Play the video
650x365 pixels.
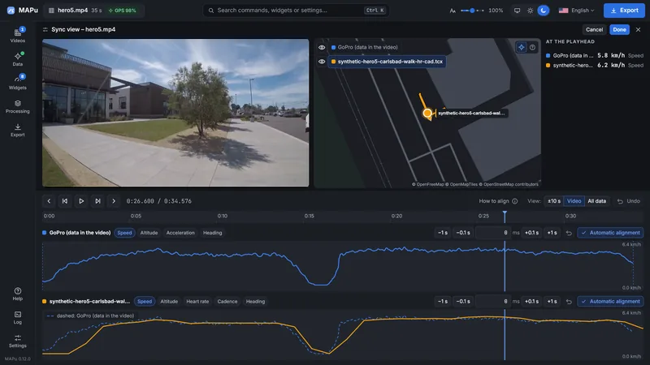click(x=81, y=201)
